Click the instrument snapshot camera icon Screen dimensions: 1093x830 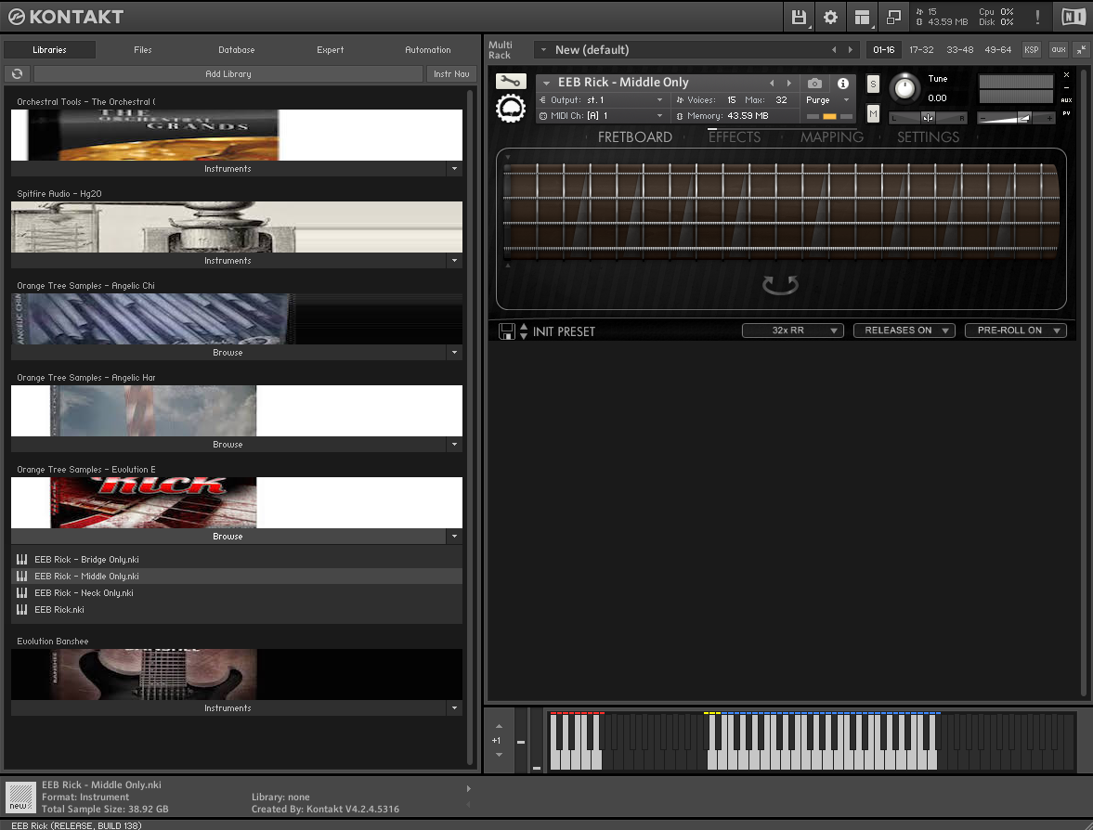pos(814,84)
